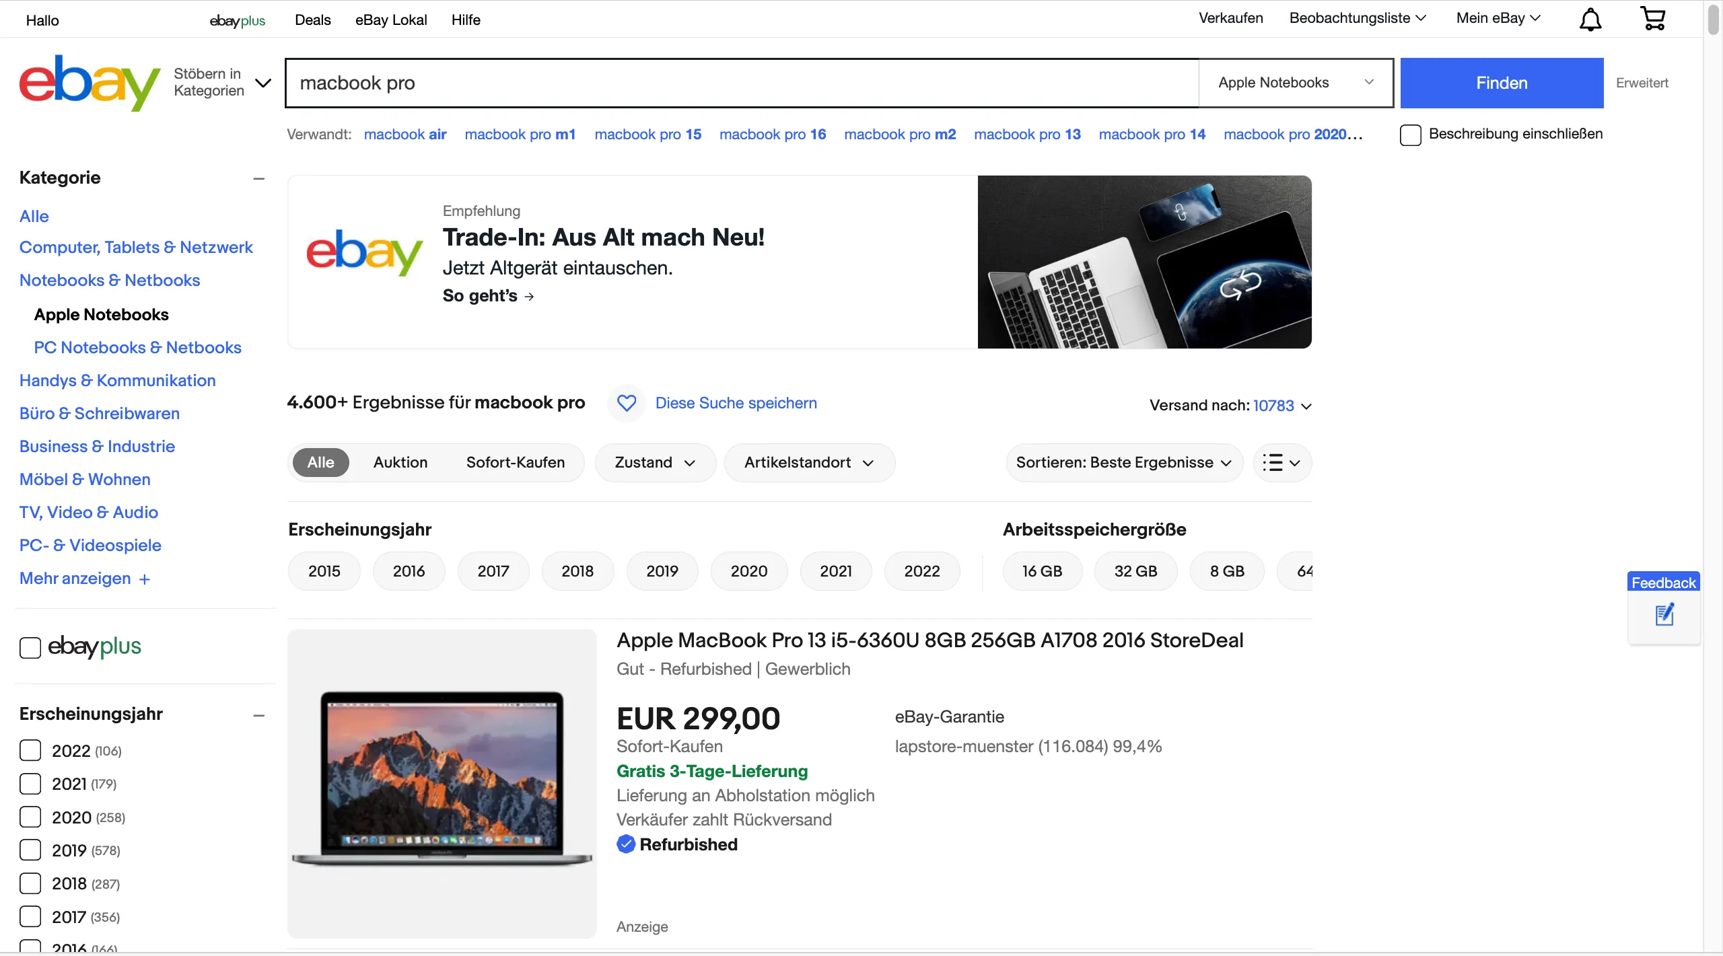Open the Deals menu
The image size is (1723, 956).
point(312,20)
